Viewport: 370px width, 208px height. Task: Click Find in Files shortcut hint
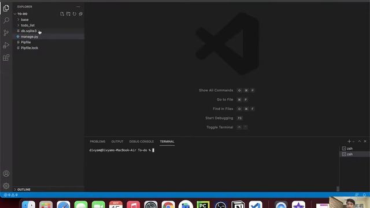click(234, 109)
